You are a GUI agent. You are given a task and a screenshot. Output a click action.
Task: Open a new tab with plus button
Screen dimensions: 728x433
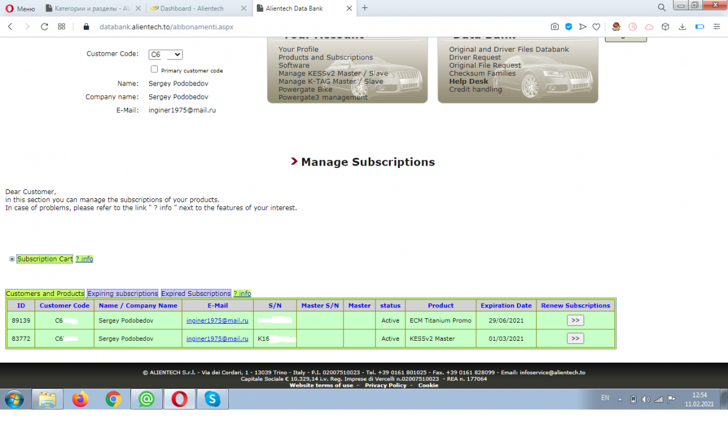point(365,8)
